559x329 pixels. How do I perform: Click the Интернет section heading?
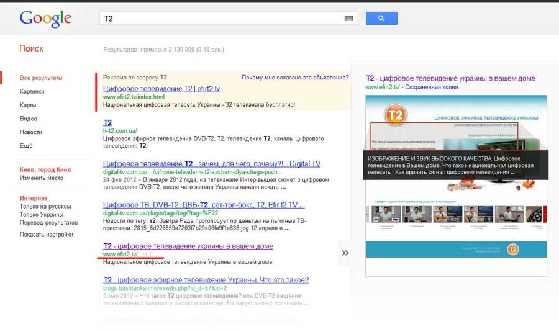coord(34,198)
